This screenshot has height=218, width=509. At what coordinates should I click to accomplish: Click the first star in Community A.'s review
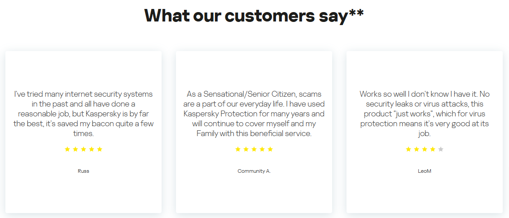pos(238,149)
